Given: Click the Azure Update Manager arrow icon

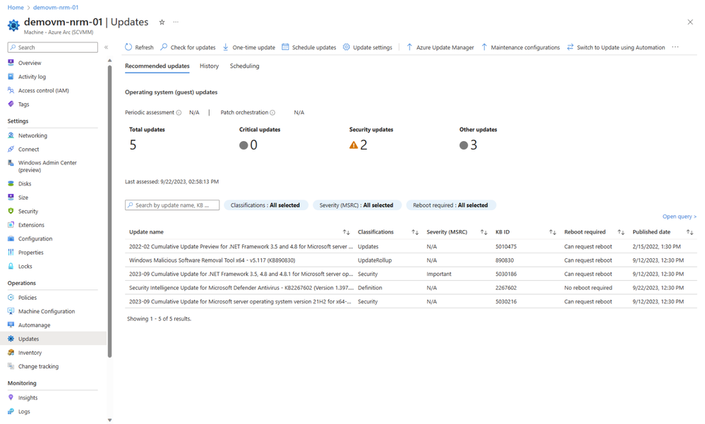Looking at the screenshot, I should point(409,47).
